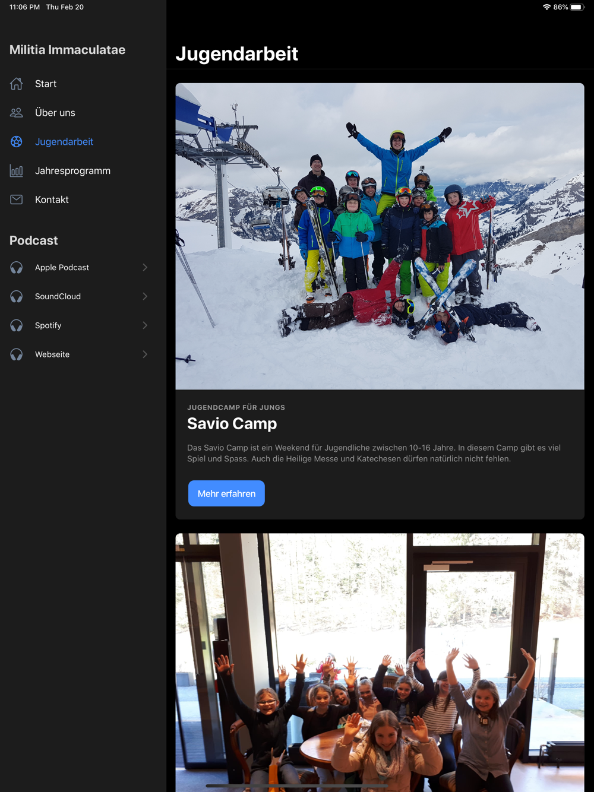Tap the Wi-Fi status icon

(546, 7)
